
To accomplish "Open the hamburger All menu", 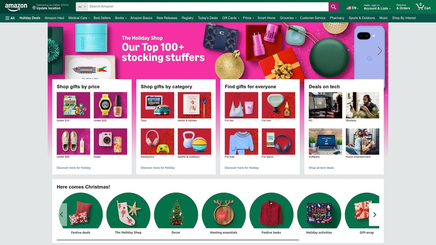I will click(x=10, y=18).
